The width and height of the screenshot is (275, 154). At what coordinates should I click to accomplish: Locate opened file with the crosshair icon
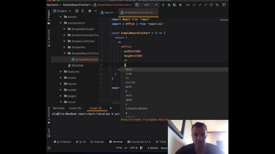click(x=77, y=11)
